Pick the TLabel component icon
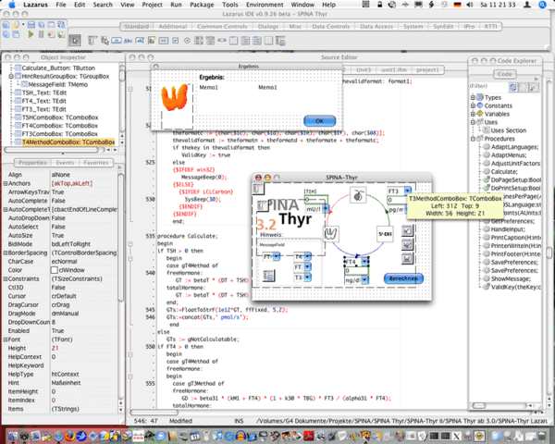555x444 pixels. tap(128, 41)
